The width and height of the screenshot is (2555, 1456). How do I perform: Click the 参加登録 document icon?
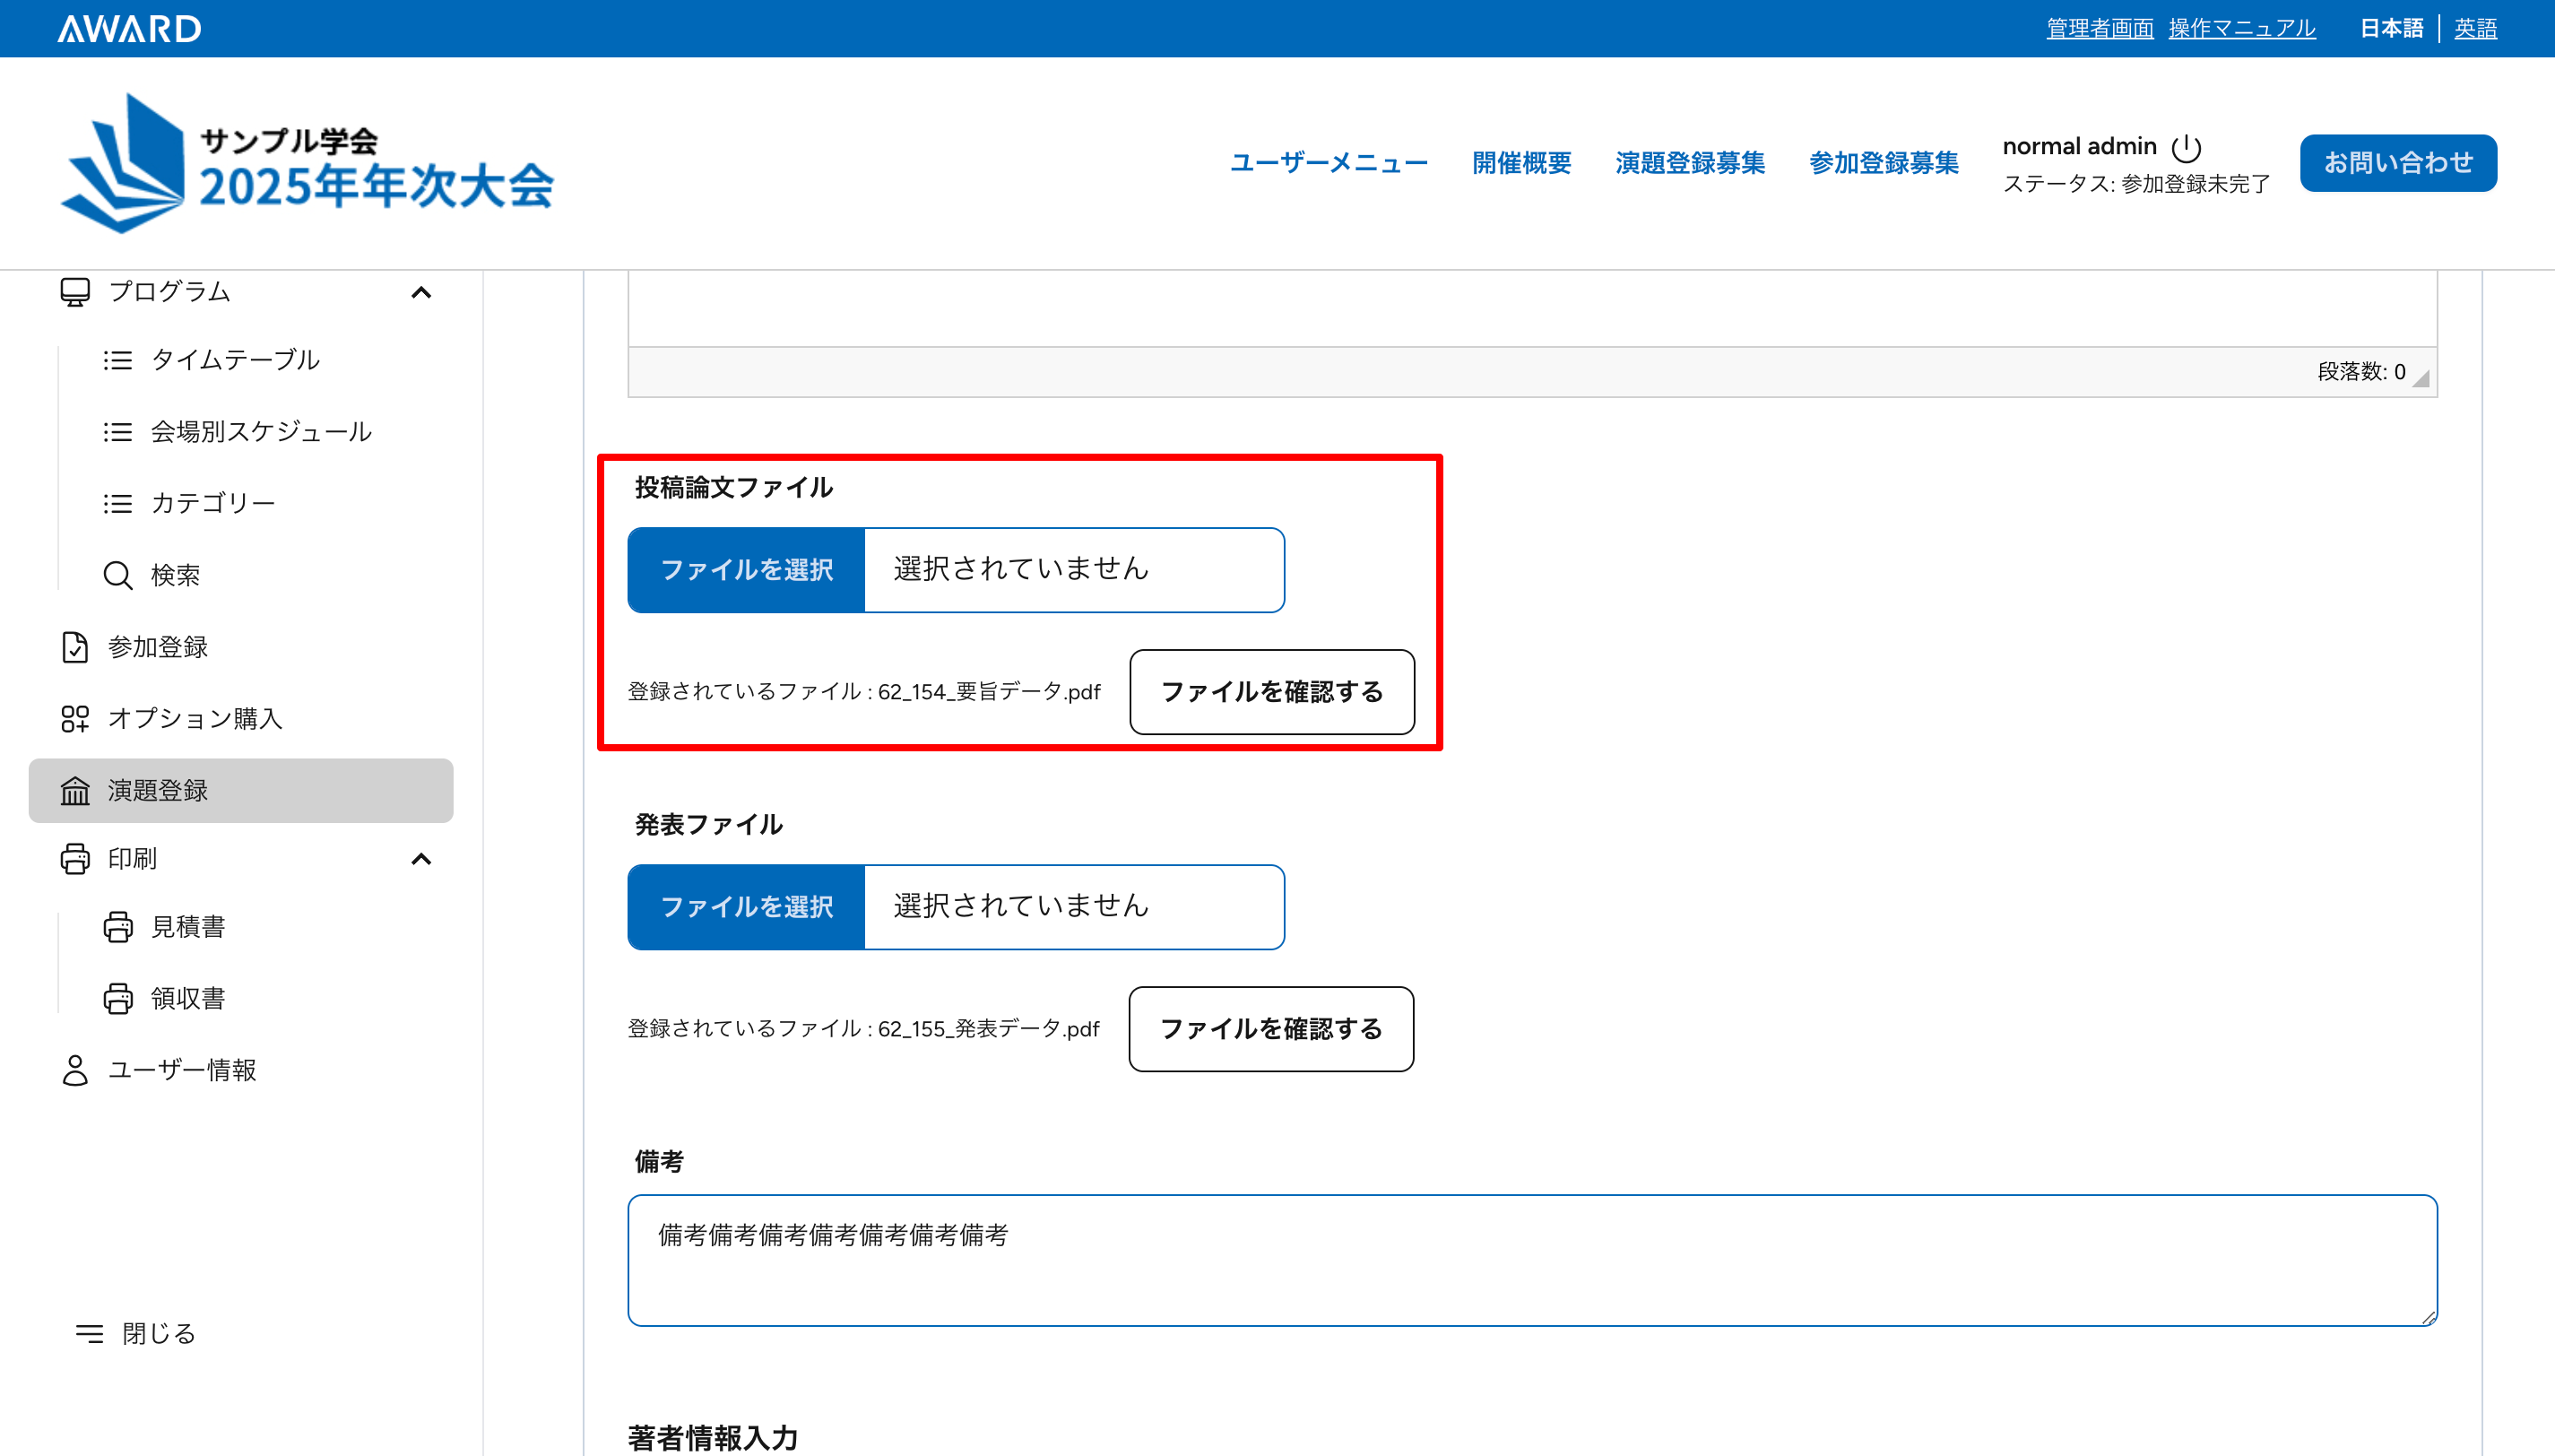75,647
